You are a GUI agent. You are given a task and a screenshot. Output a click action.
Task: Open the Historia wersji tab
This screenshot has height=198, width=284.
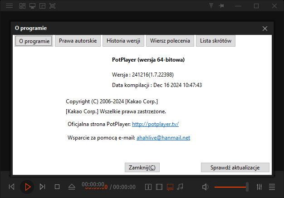tap(123, 41)
